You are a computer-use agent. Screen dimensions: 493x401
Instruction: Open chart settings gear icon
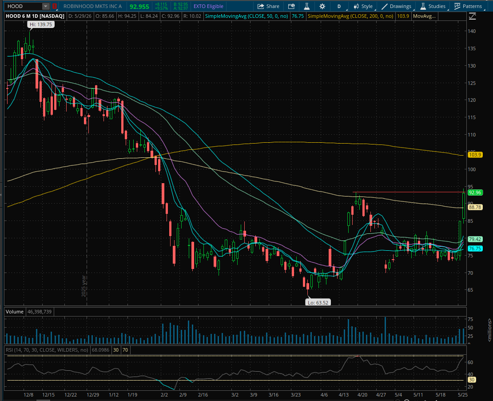[322, 6]
